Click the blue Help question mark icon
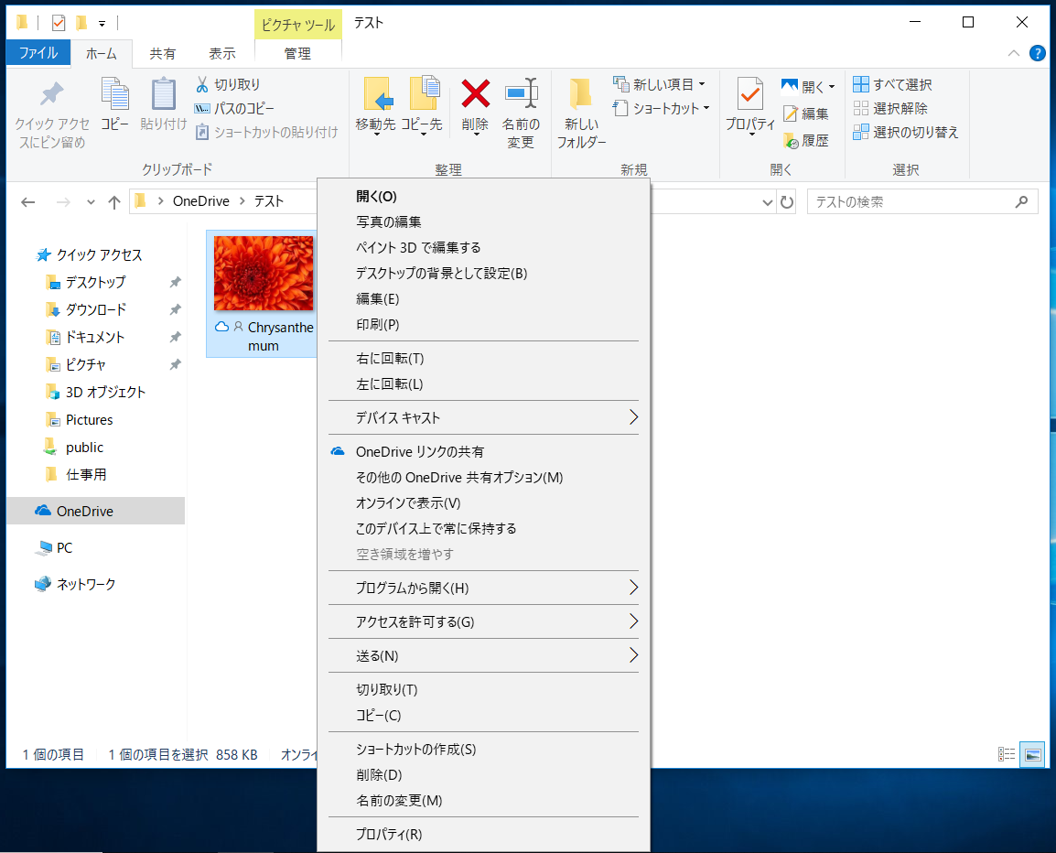Image resolution: width=1056 pixels, height=853 pixels. pos(1037,53)
